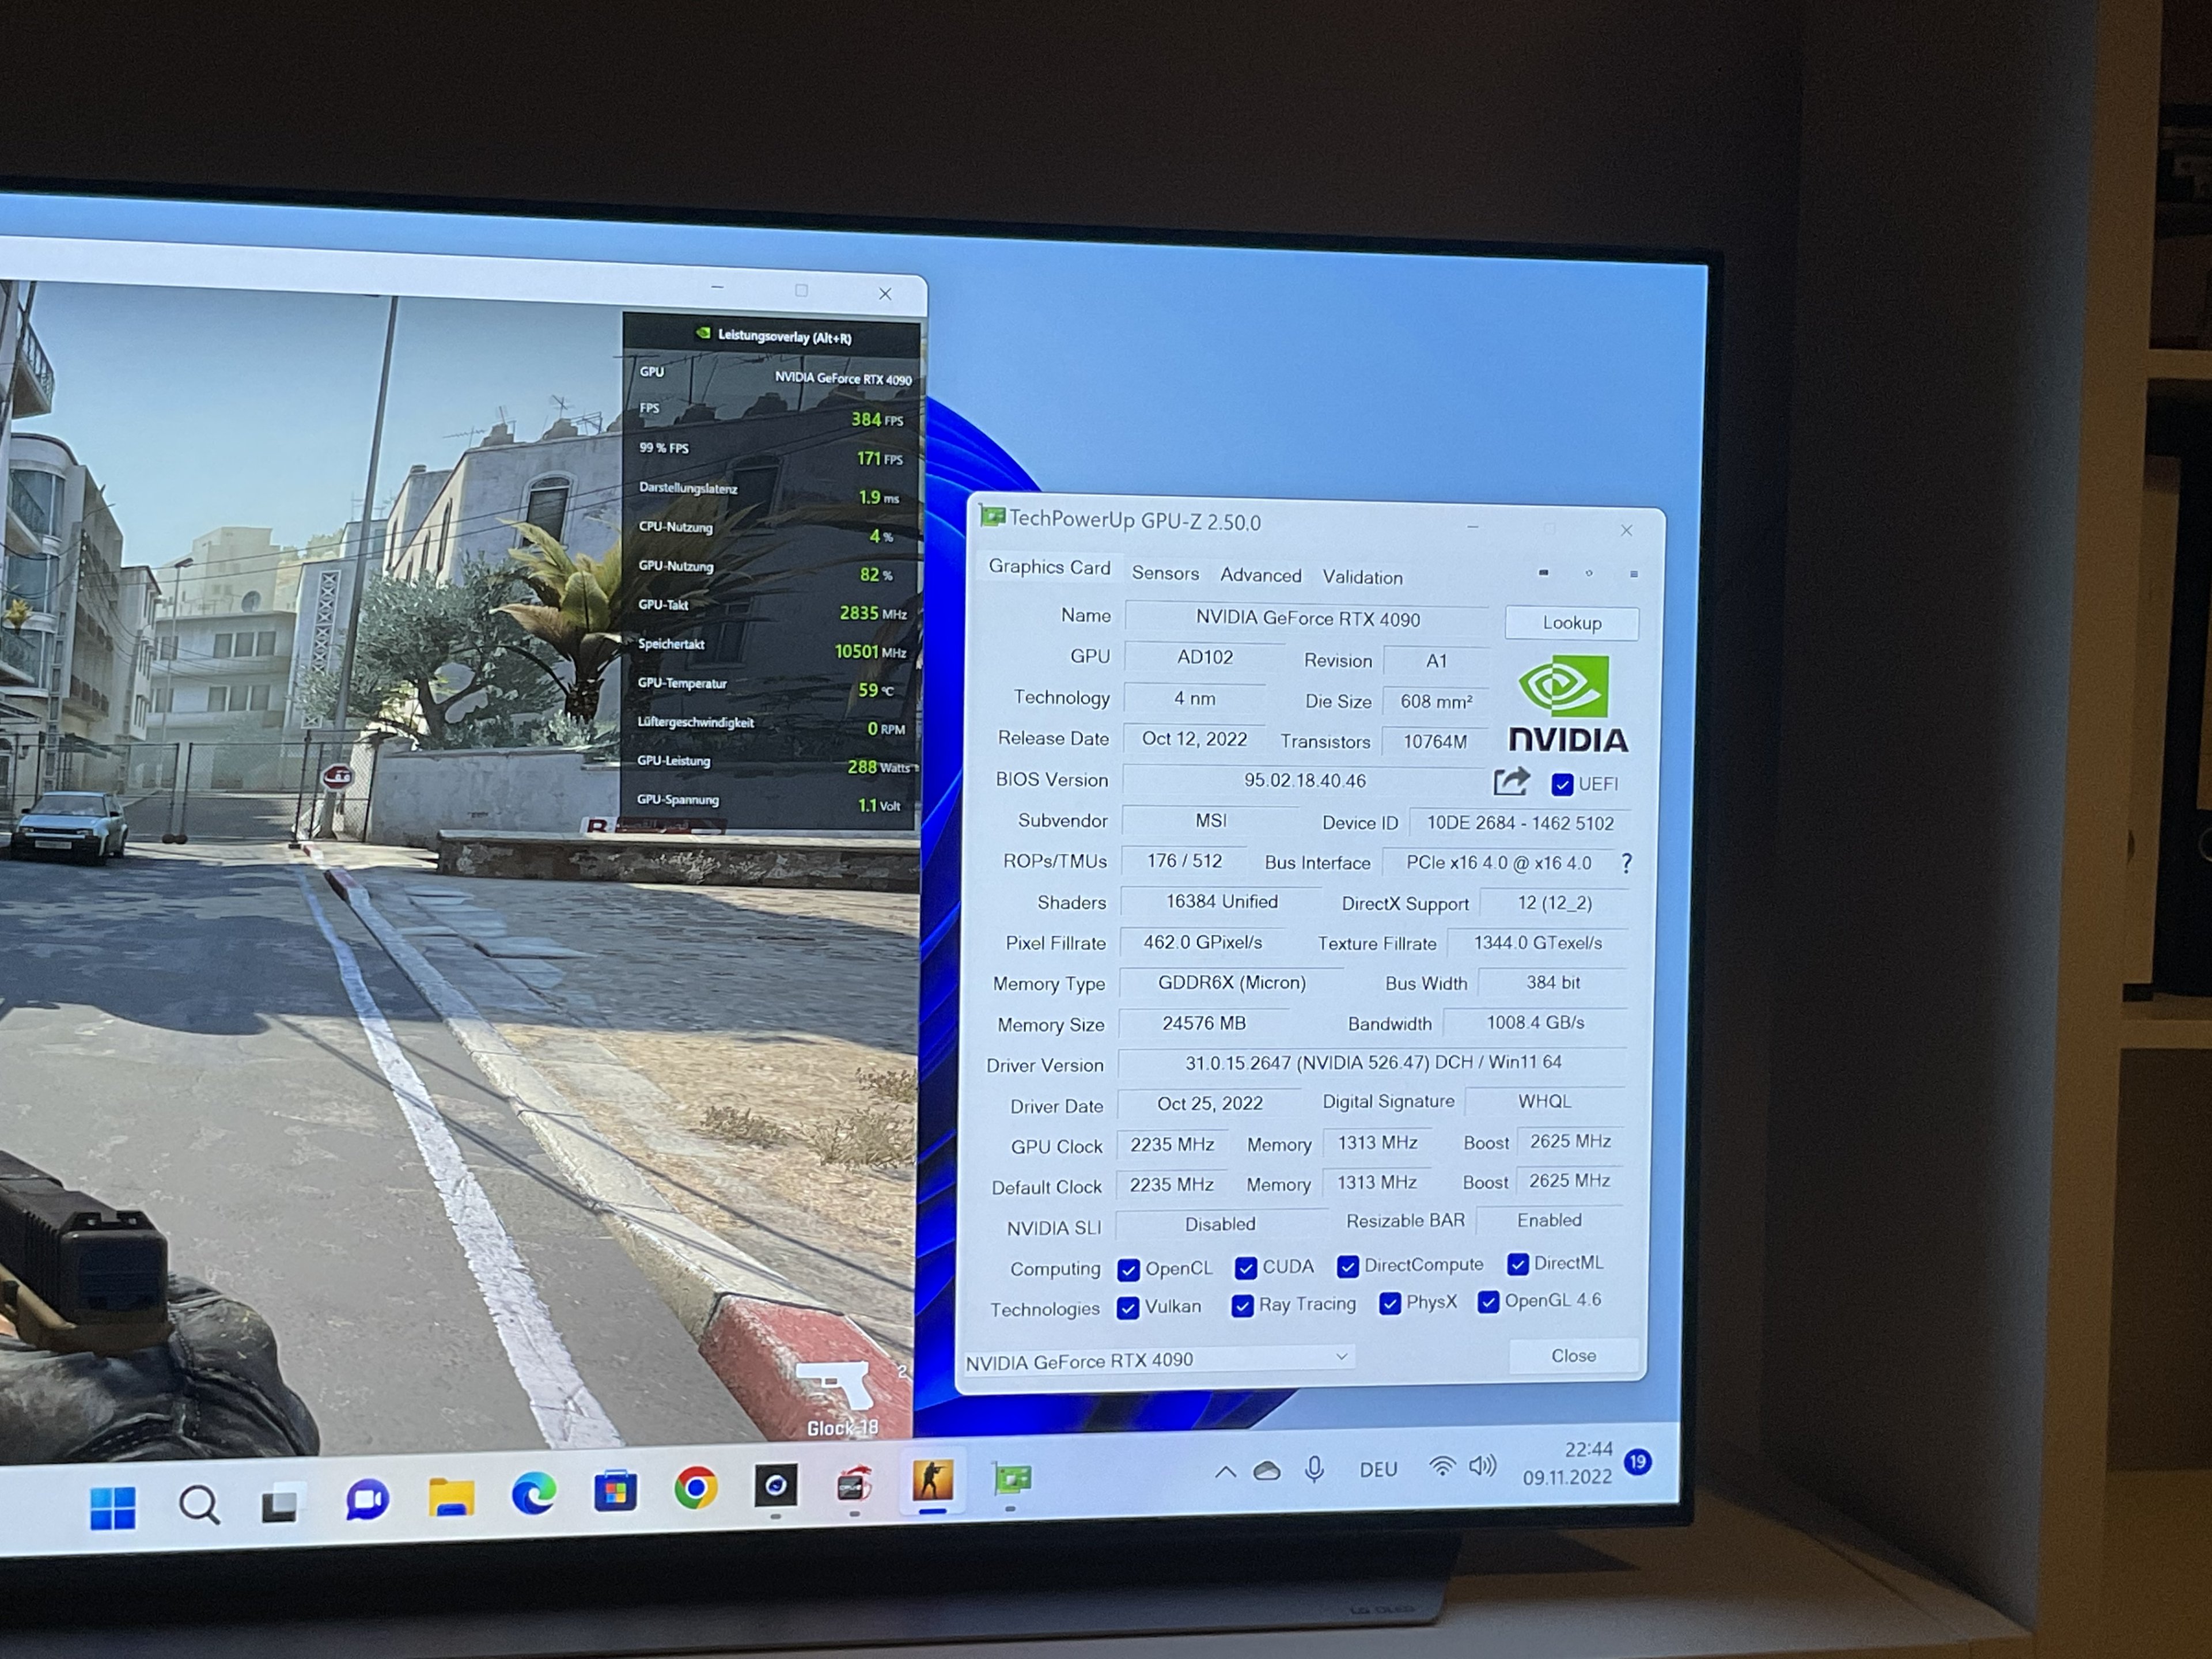Open Microsoft Edge from the taskbar
The height and width of the screenshot is (1659, 2212).
pyautogui.click(x=534, y=1494)
